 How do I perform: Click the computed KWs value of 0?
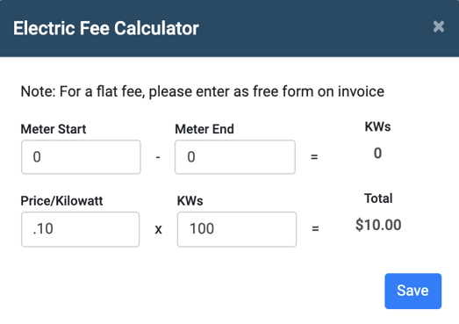point(377,153)
